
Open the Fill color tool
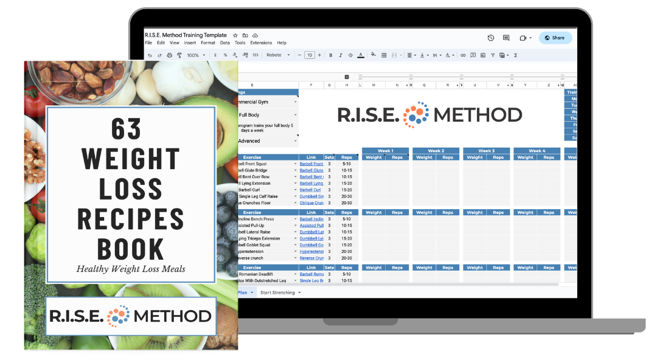pos(374,55)
